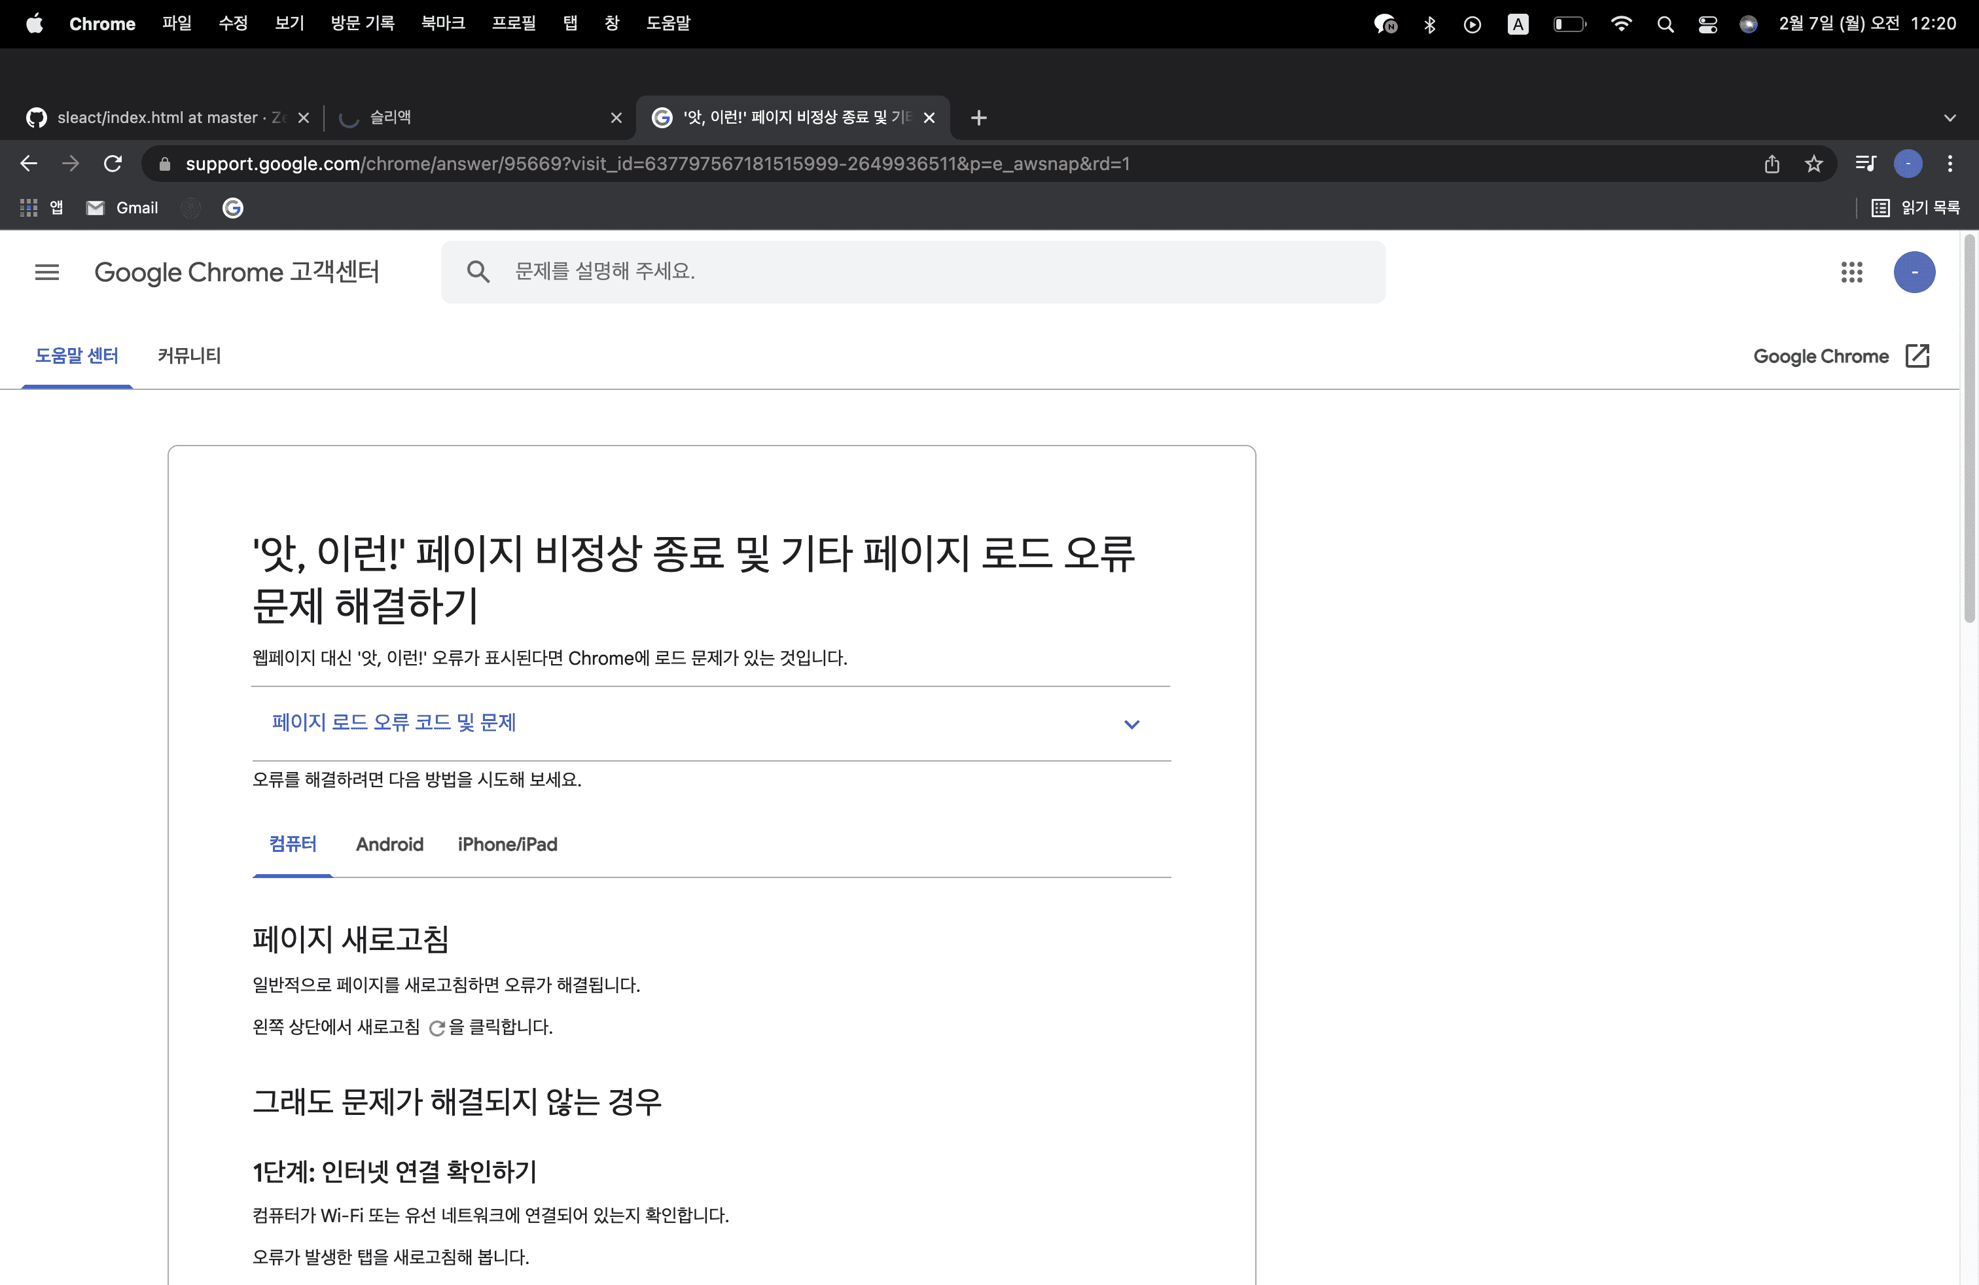This screenshot has height=1285, width=1979.
Task: Click the share page icon
Action: click(1771, 164)
